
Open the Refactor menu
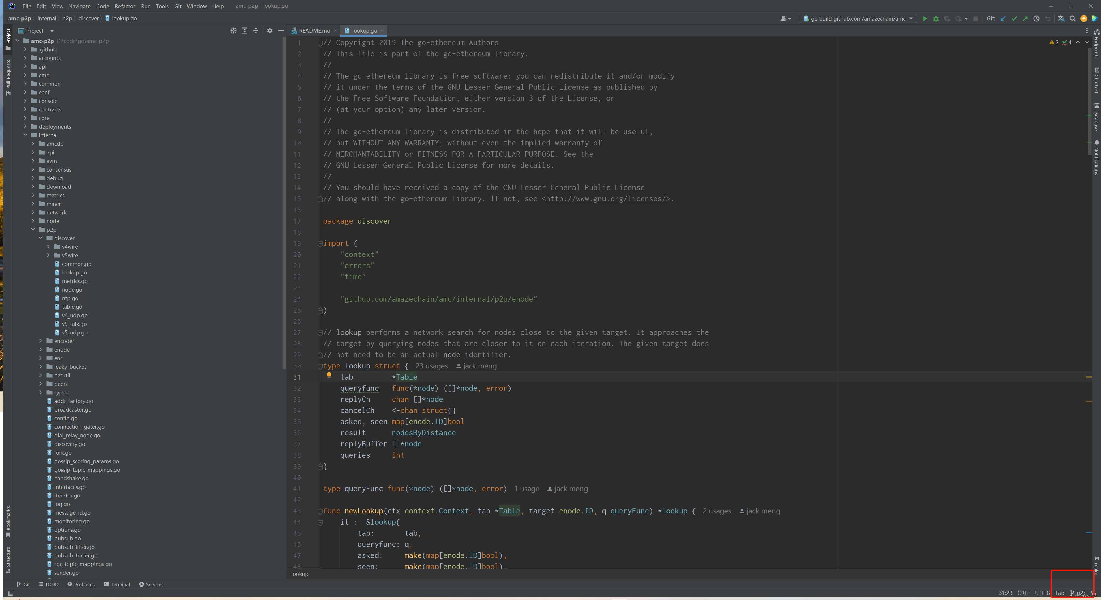(124, 6)
